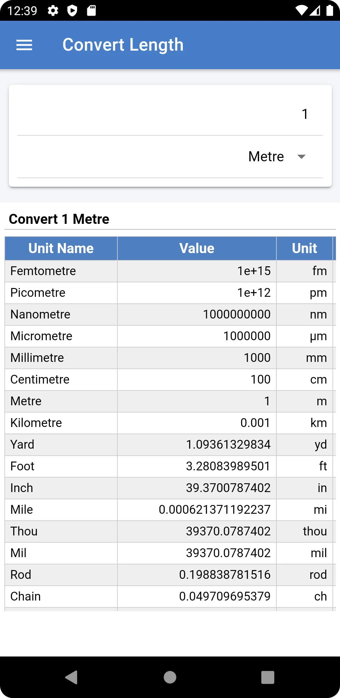Tap the Wi-Fi signal icon
The image size is (340, 698).
[x=301, y=11]
